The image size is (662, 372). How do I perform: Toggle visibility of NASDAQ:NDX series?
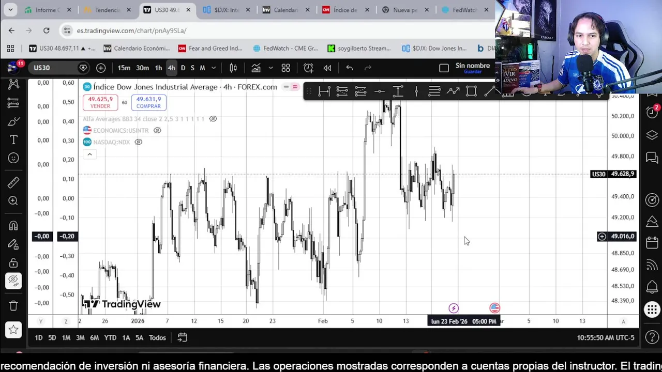138,142
